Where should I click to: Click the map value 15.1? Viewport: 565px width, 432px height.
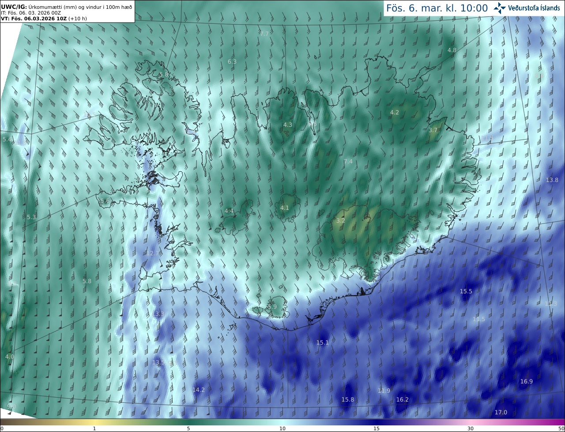[323, 342]
